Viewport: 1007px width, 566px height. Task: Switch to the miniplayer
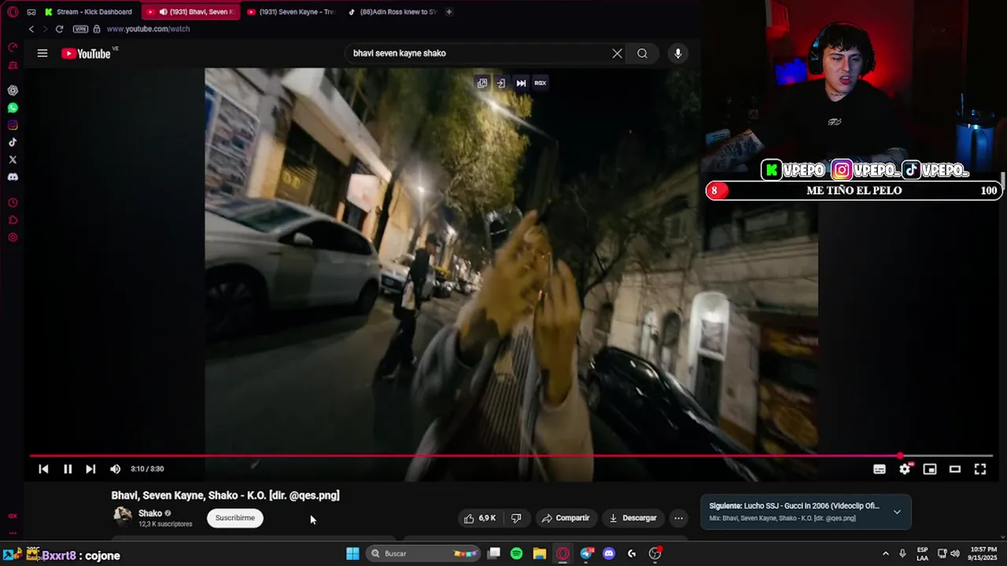[930, 469]
